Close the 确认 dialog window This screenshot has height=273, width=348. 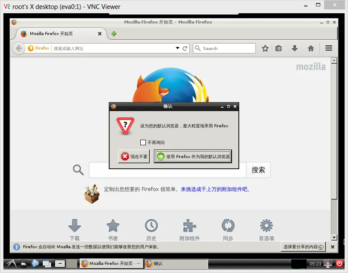point(235,106)
